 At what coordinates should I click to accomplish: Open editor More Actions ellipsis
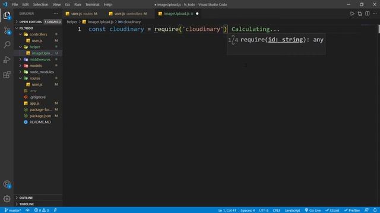(x=375, y=14)
